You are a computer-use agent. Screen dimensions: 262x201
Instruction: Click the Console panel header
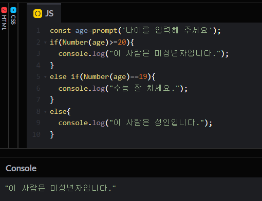[21, 168]
